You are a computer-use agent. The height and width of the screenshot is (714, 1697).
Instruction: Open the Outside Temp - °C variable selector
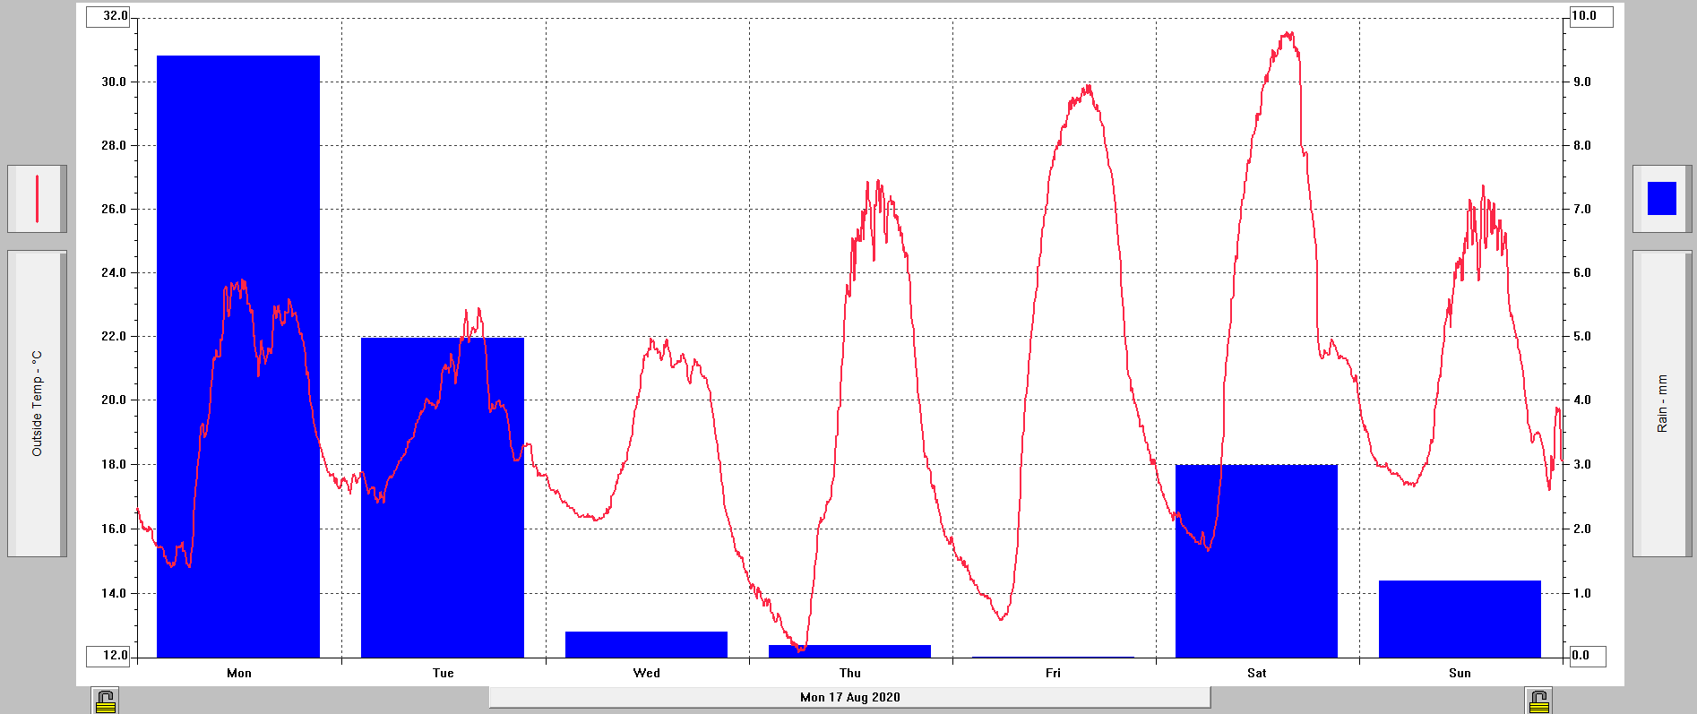(x=37, y=403)
